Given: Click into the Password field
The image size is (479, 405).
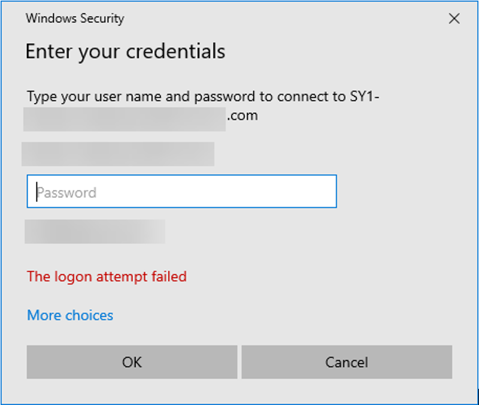Looking at the screenshot, I should (x=181, y=192).
